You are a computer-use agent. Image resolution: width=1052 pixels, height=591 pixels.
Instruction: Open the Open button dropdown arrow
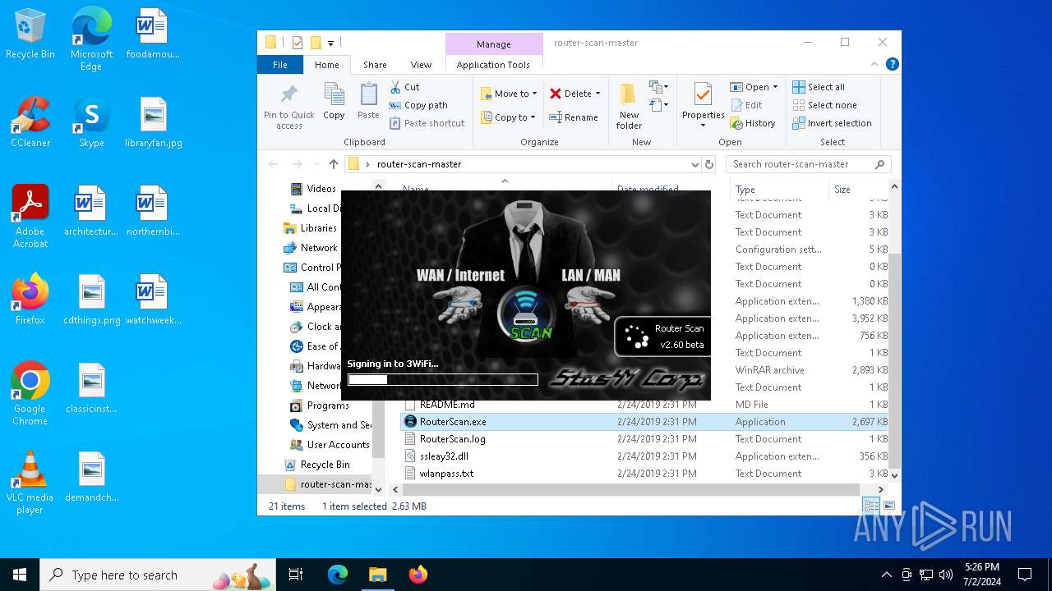[x=775, y=87]
